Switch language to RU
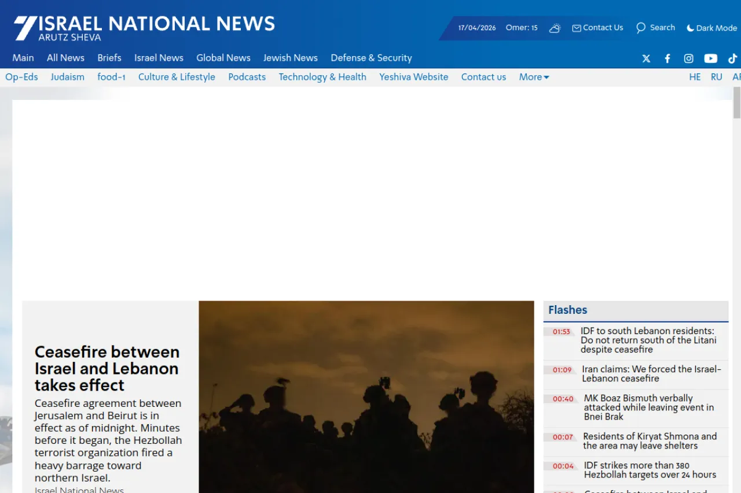Screen dimensions: 741x493 717,77
